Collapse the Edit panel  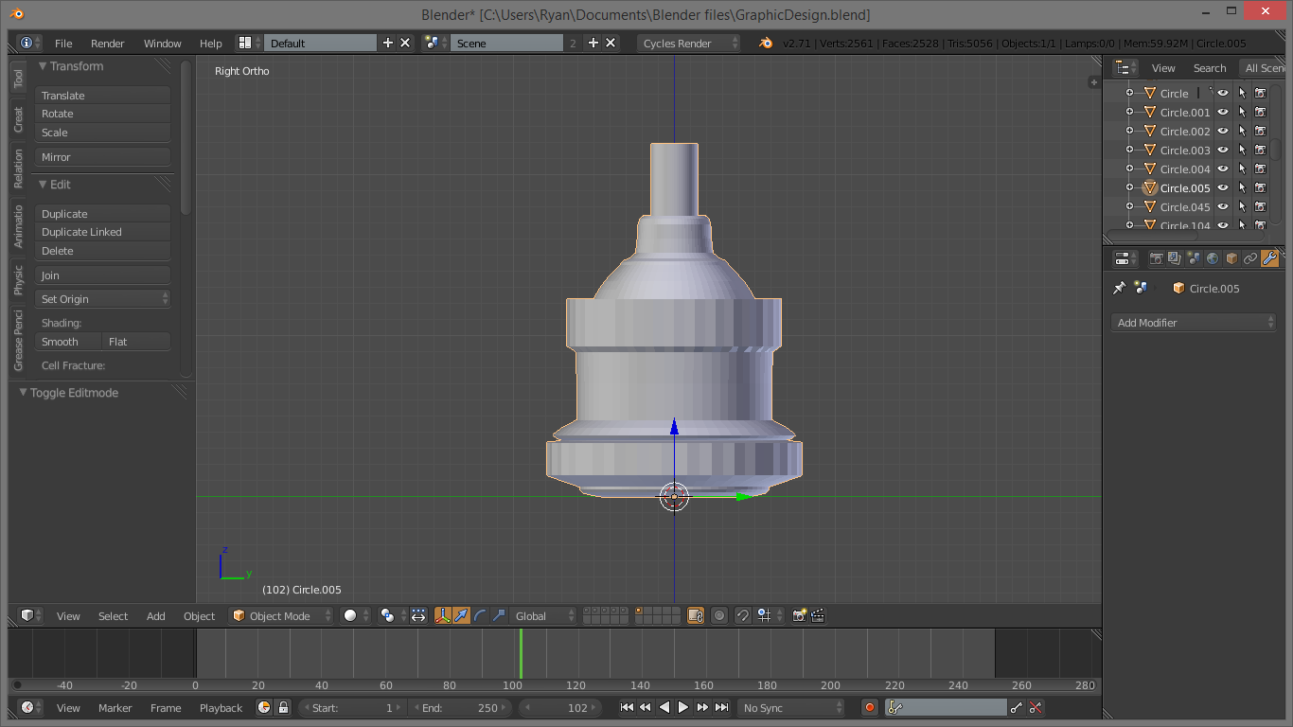43,185
